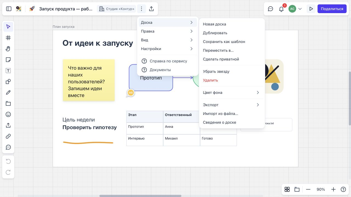The width and height of the screenshot is (351, 197).
Task: Expand the Цвет фона submenu
Action: 232,92
